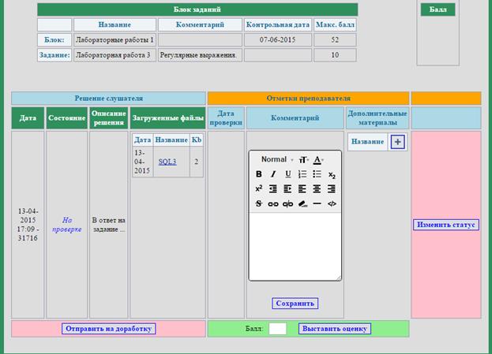492x354 pixels.
Task: Apply subscript formatting
Action: pos(332,174)
